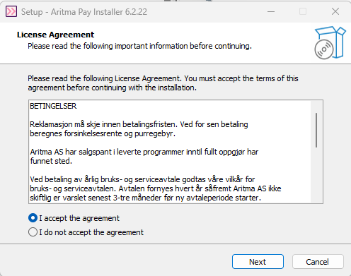
Task: Click the greyed-out maximize window button
Action: coord(303,11)
